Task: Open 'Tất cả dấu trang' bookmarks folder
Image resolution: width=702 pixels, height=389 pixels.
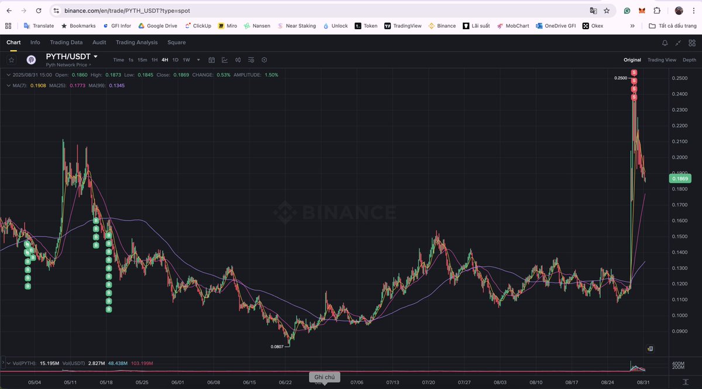Action: click(673, 26)
